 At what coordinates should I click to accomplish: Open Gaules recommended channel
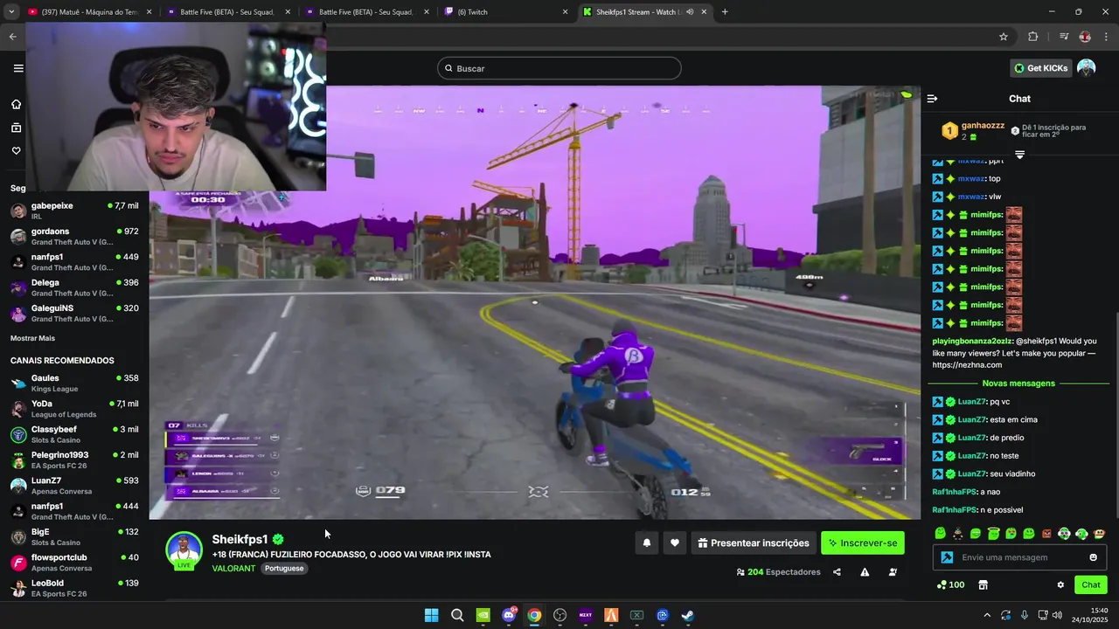[x=74, y=383]
